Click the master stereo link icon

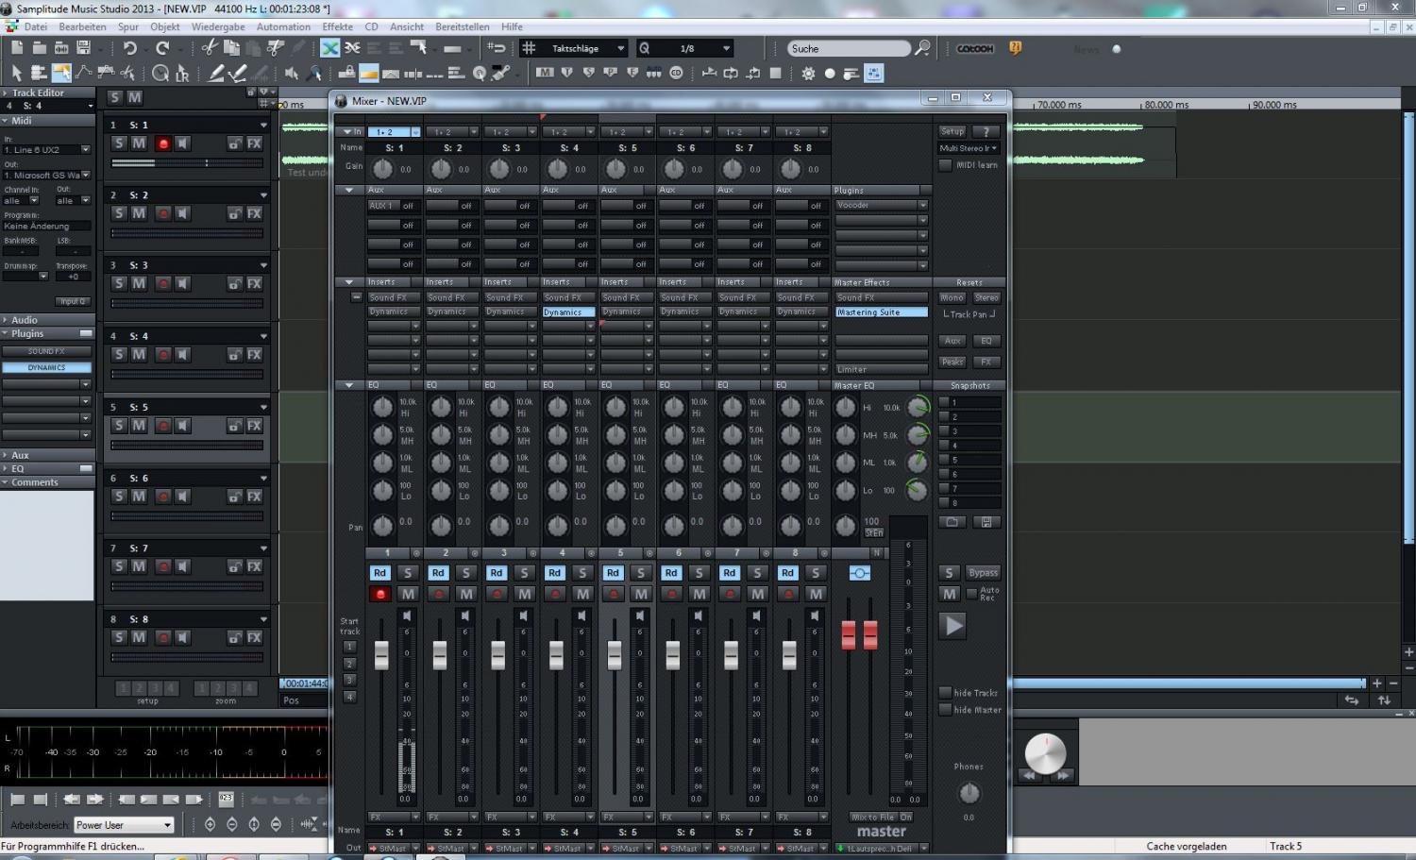pyautogui.click(x=859, y=573)
